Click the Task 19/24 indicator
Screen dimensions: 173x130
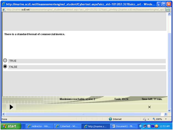(x=121, y=99)
